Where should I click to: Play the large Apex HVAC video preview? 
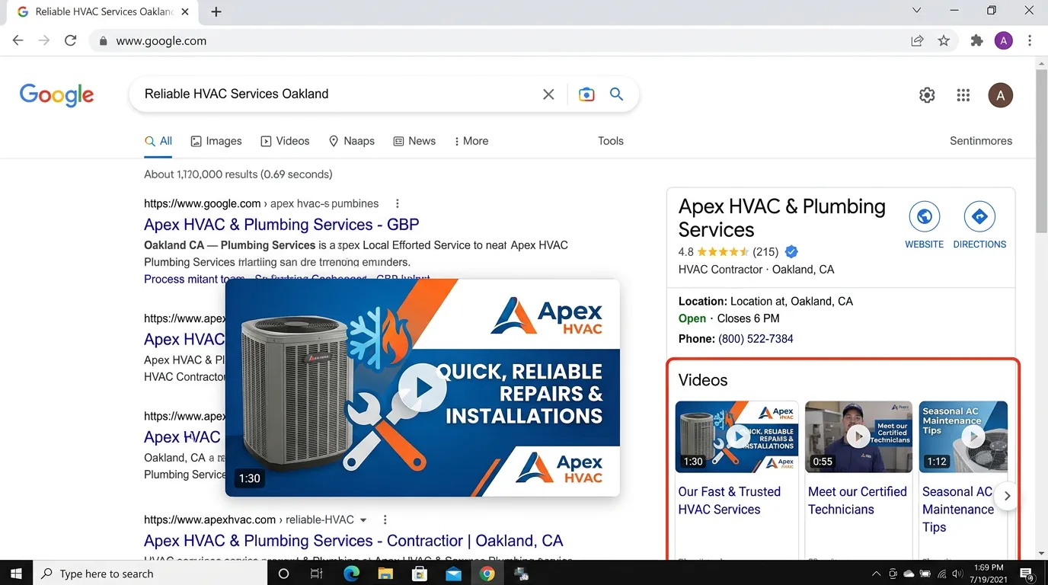pyautogui.click(x=423, y=388)
